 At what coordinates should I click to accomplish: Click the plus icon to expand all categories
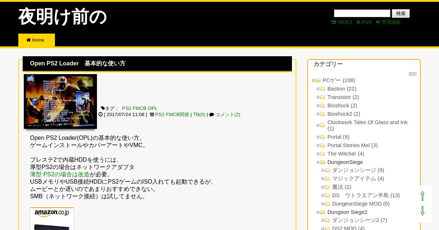click(410, 74)
